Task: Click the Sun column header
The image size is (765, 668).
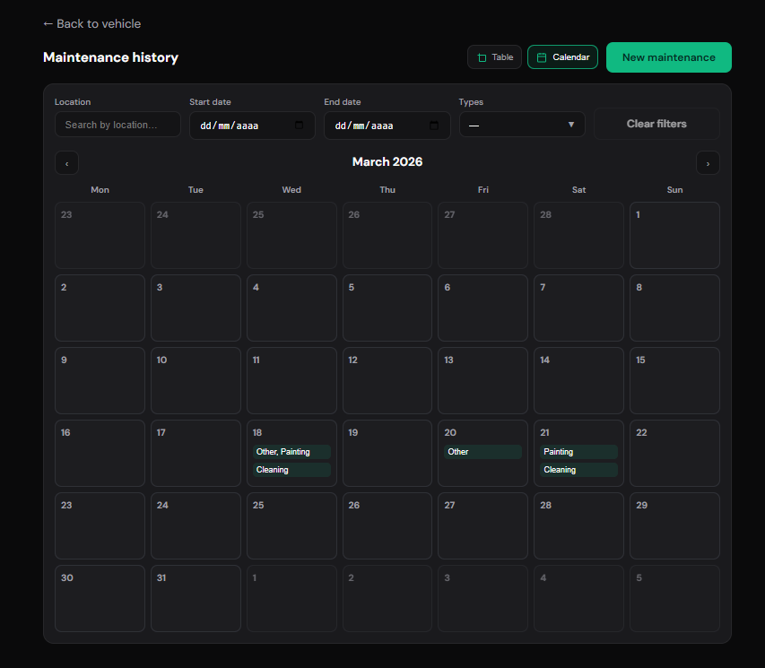Action: 674,190
